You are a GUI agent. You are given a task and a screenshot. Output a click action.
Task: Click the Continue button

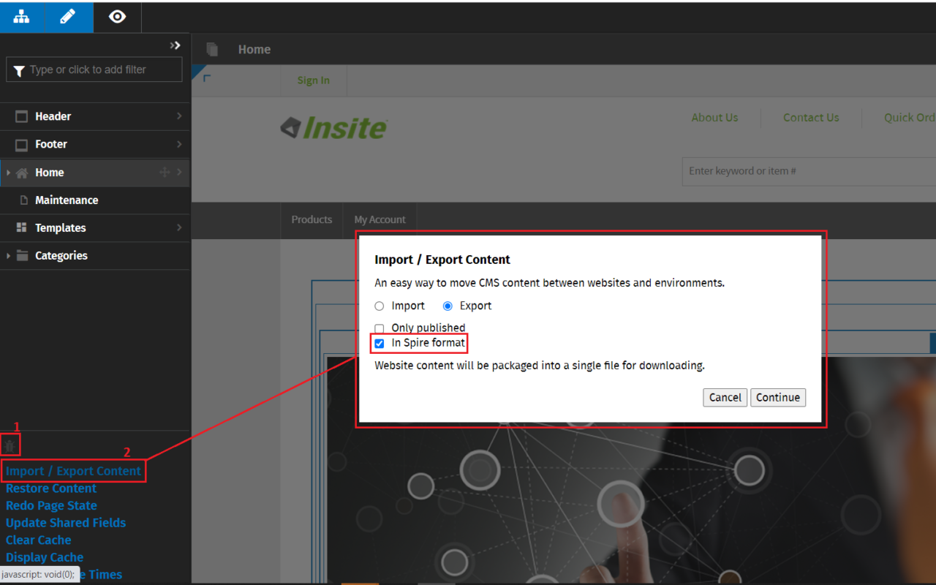(777, 397)
